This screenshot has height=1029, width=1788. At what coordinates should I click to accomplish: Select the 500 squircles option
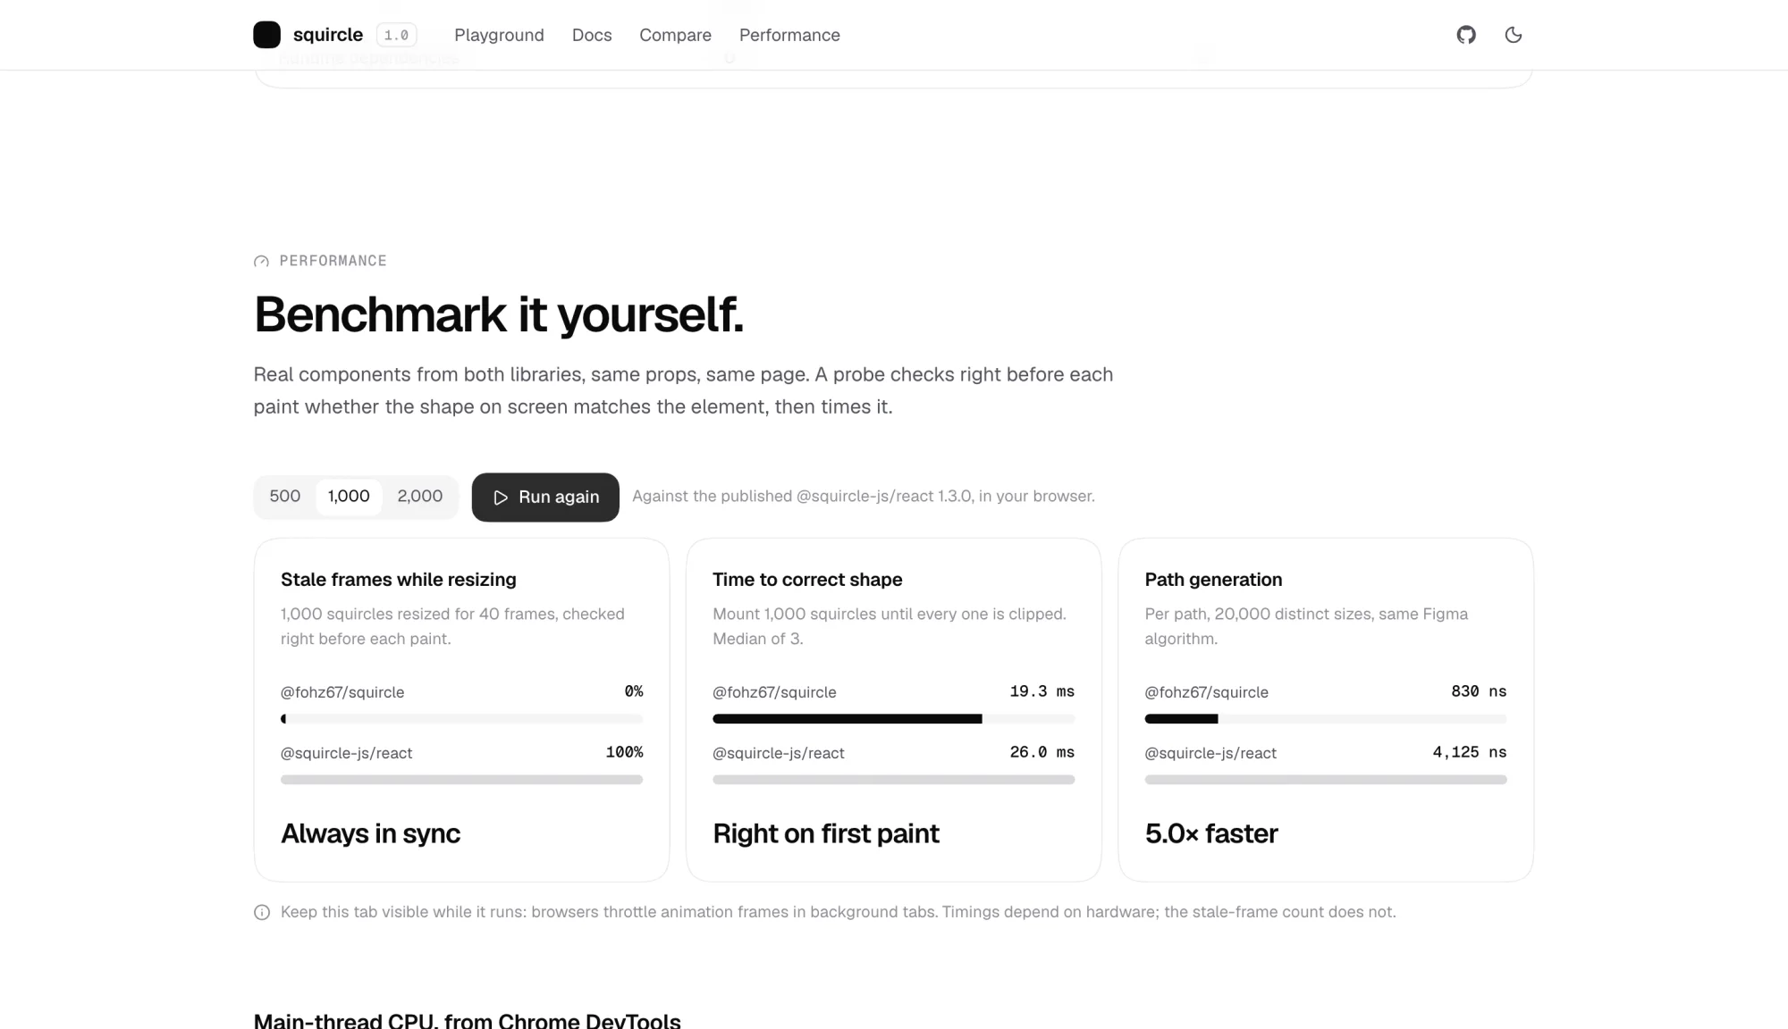[x=285, y=497]
